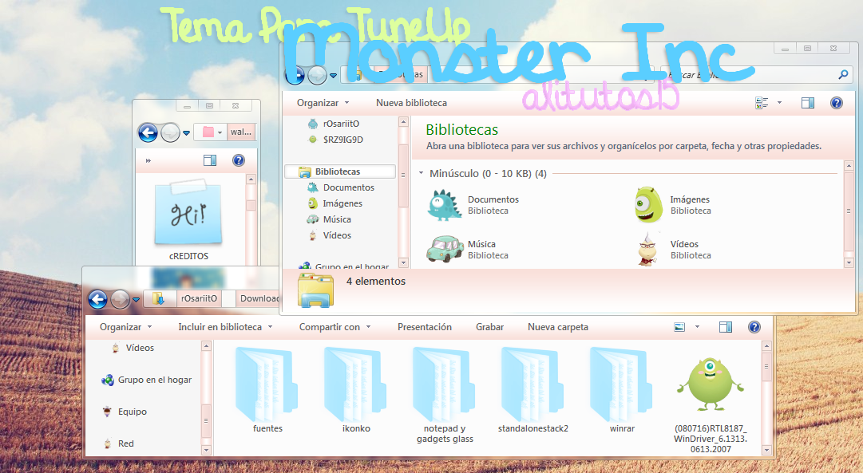
Task: Select Música in navigation tree
Action: pyautogui.click(x=337, y=219)
